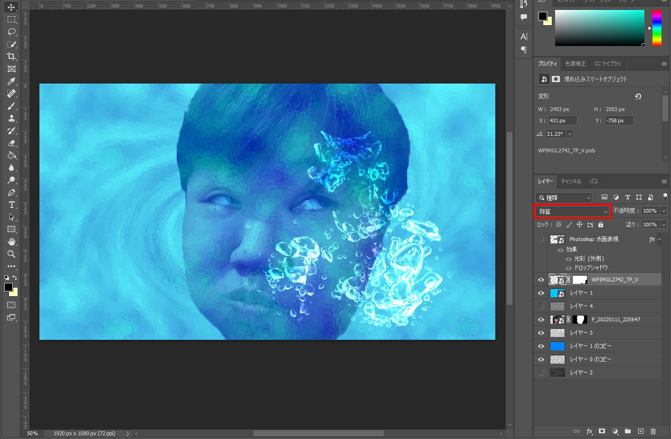Select the Horizontal Type tool
The width and height of the screenshot is (671, 439).
[11, 205]
